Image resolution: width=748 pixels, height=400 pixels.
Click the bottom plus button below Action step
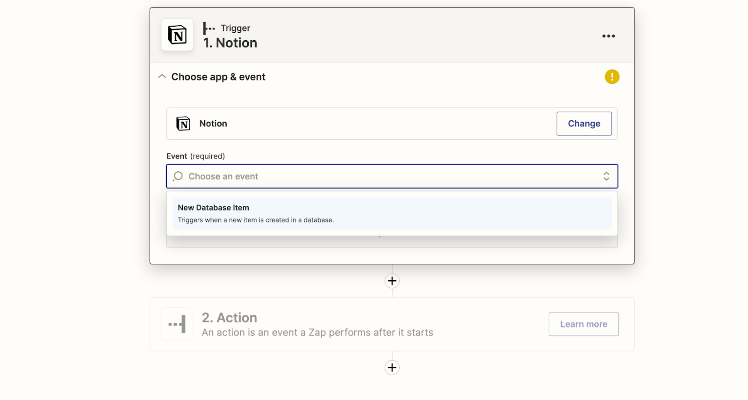click(x=392, y=367)
